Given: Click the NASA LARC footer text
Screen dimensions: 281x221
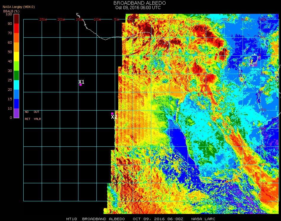Looking at the screenshot, I should click(203, 219).
